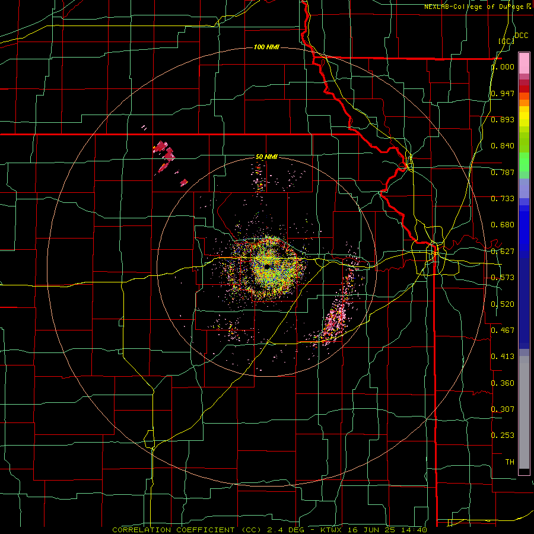The image size is (534, 534).
Task: Click the 0.840 legend value
Action: [x=503, y=146]
